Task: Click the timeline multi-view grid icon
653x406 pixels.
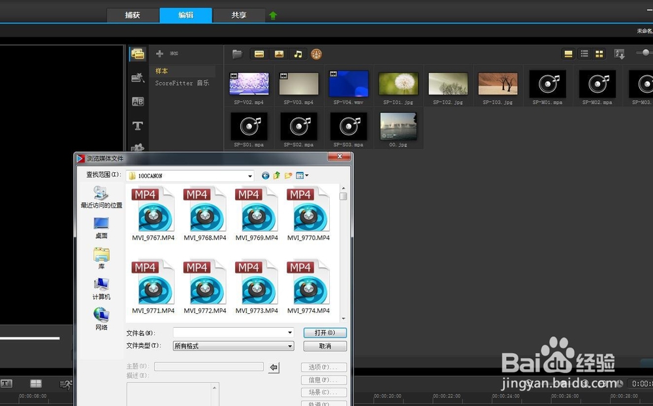Action: coord(36,384)
